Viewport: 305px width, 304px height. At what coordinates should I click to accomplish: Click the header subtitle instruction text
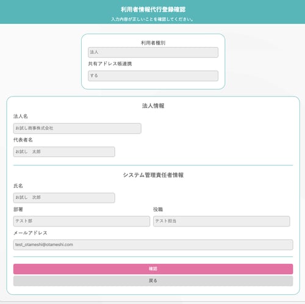coord(152,20)
